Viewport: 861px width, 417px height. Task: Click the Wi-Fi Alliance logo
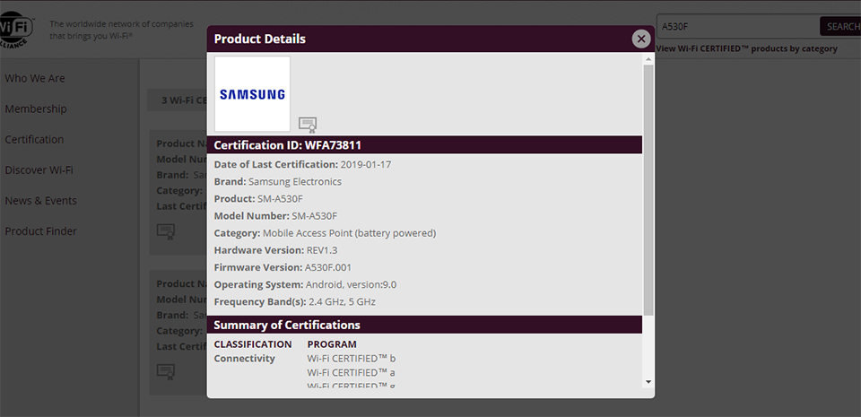16,30
